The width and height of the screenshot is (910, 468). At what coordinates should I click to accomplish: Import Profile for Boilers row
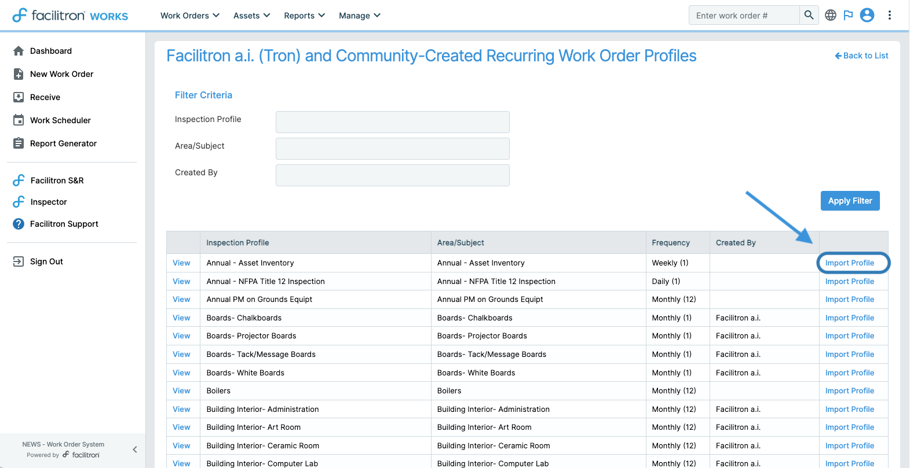(x=850, y=390)
